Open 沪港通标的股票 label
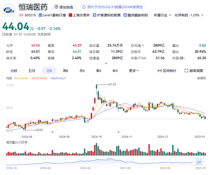The width and height of the screenshot is (212, 175). point(108,15)
